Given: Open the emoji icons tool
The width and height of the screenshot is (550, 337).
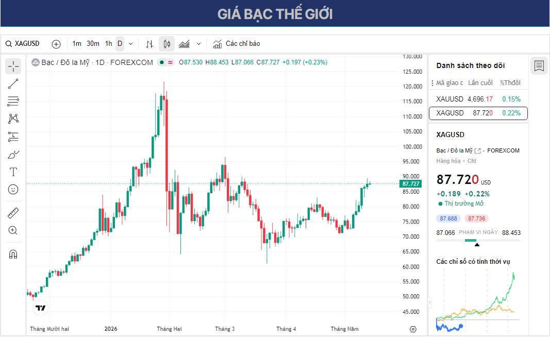Looking at the screenshot, I should [13, 190].
